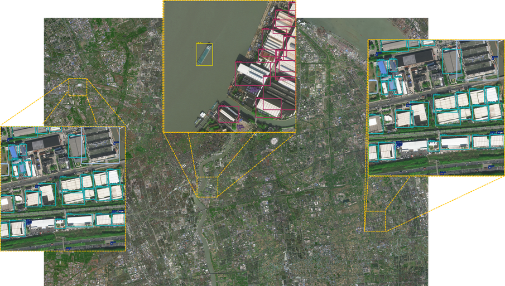Select the left dashed yellow region on the main map

point(78,87)
